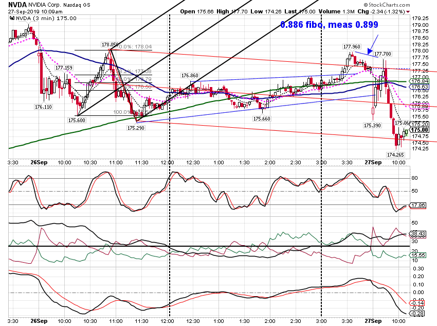Image resolution: width=437 pixels, height=326 pixels.
Task: Click the 175.660 low price label
Action: tap(262, 119)
